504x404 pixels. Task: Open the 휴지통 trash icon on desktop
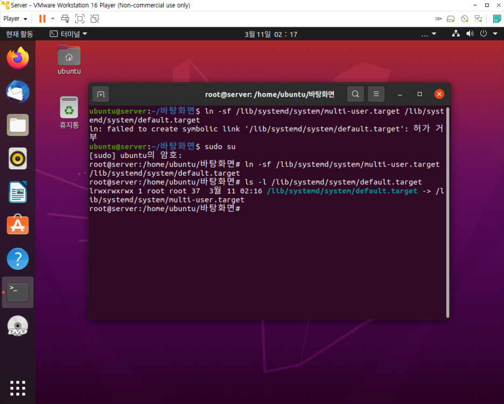tap(69, 112)
